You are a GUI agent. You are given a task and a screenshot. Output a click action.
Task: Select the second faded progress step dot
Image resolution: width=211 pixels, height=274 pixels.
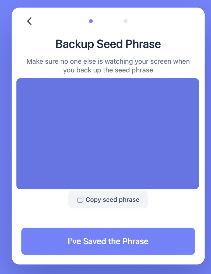[126, 21]
